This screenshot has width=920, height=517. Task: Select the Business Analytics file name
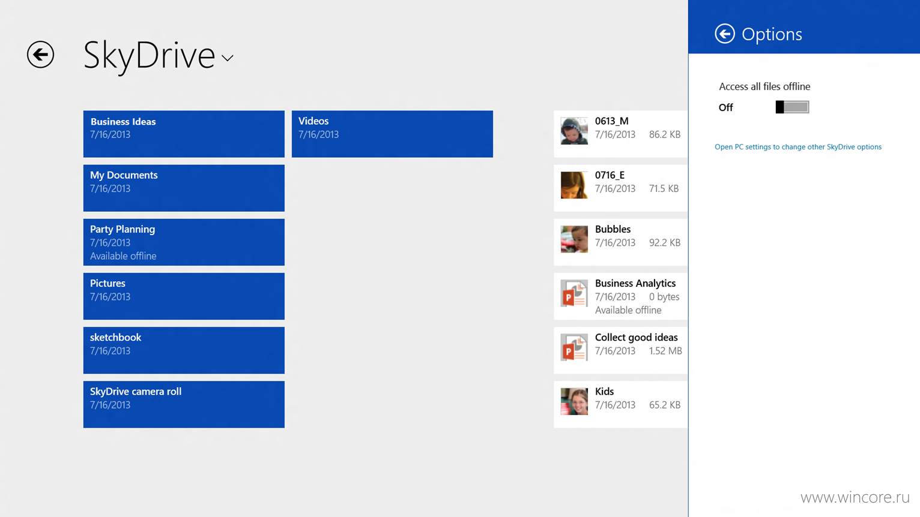(635, 283)
